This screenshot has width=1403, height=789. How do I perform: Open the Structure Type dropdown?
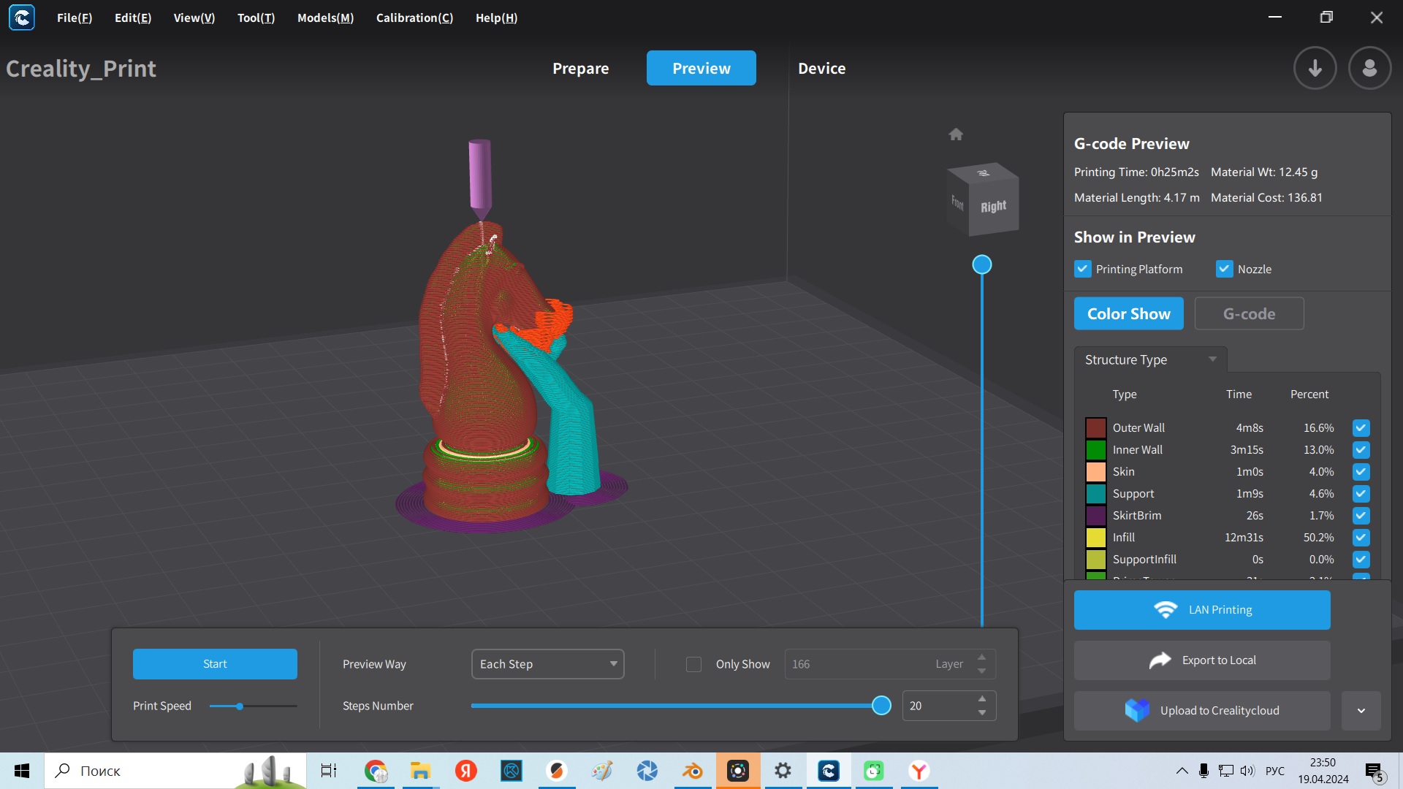pyautogui.click(x=1150, y=359)
